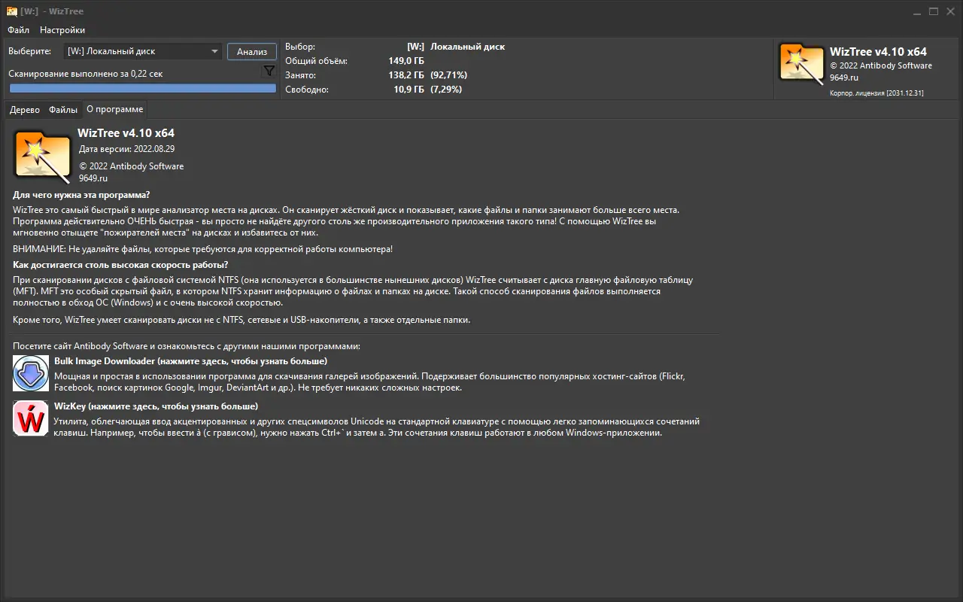Click the dropdown arrow of the drive selector
The height and width of the screenshot is (602, 963).
215,51
